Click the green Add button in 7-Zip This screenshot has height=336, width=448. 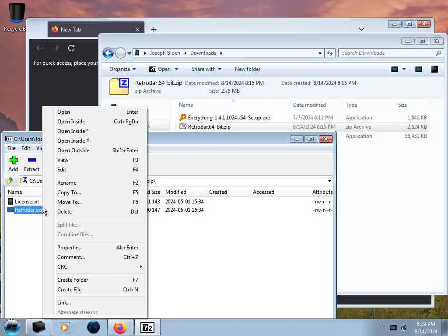coord(13,164)
